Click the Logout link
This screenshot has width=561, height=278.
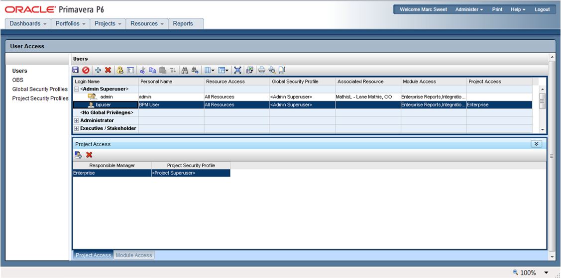(x=542, y=9)
